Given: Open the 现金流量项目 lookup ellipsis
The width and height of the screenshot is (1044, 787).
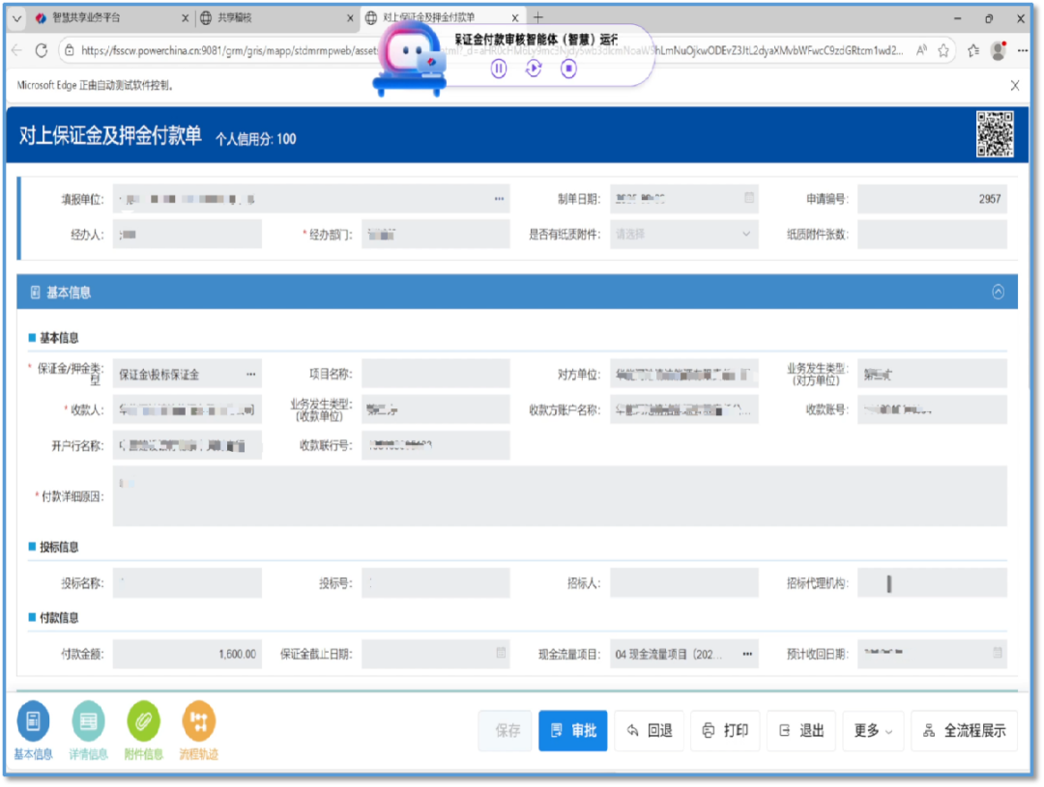Looking at the screenshot, I should [747, 654].
